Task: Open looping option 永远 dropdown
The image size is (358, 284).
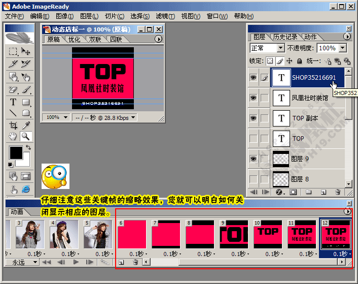Action: (x=35, y=262)
